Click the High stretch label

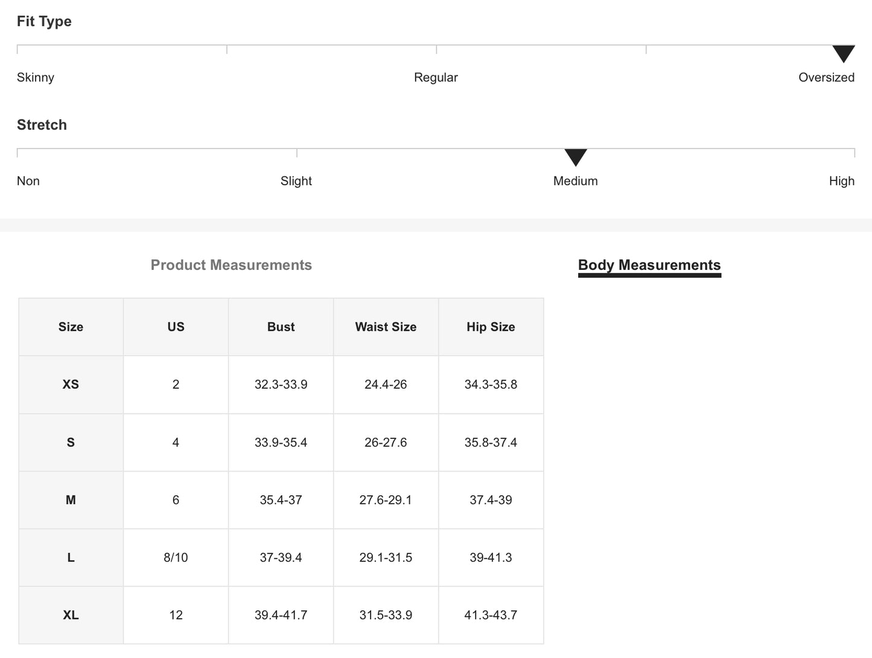(x=841, y=181)
